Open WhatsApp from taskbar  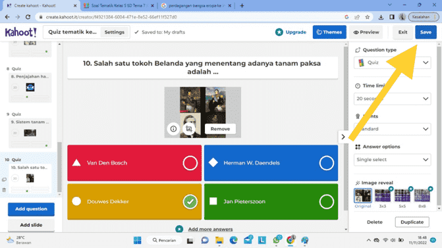tap(277, 240)
